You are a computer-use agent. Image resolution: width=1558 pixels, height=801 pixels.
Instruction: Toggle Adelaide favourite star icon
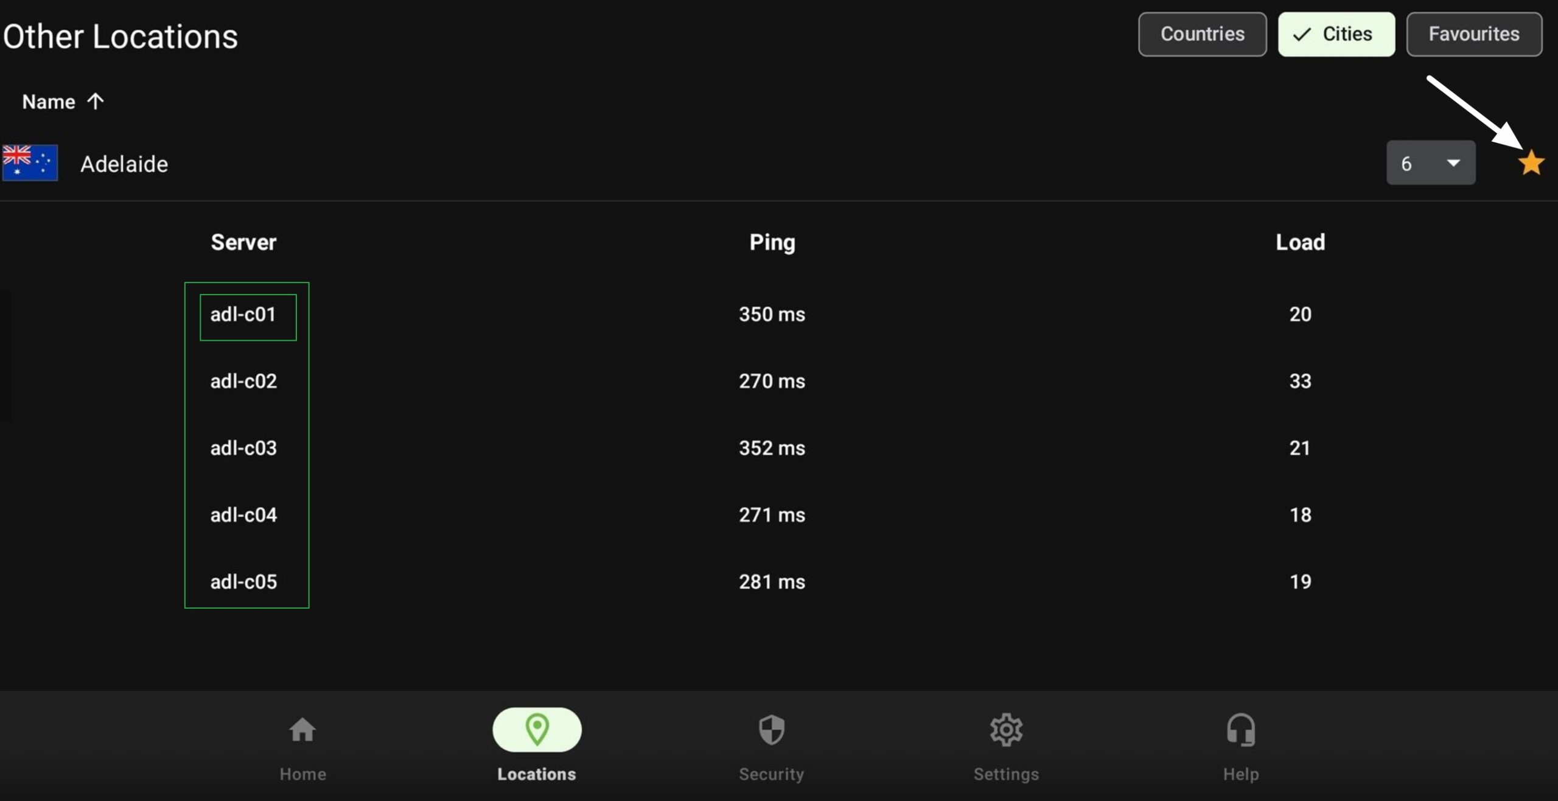pos(1531,163)
